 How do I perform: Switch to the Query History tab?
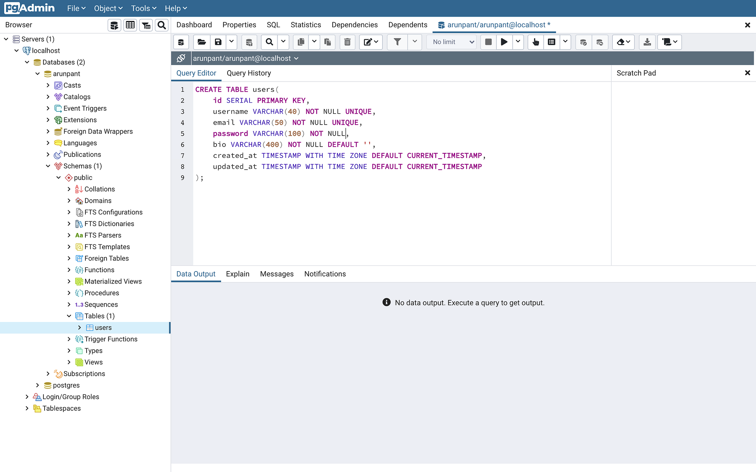tap(249, 73)
